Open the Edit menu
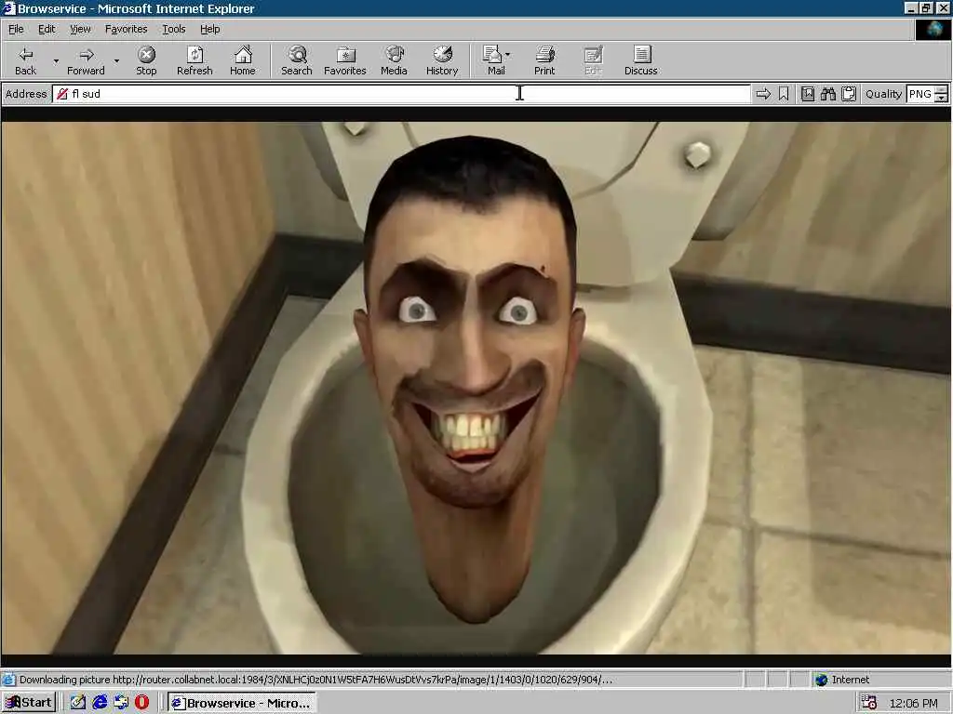This screenshot has width=953, height=714. click(47, 29)
